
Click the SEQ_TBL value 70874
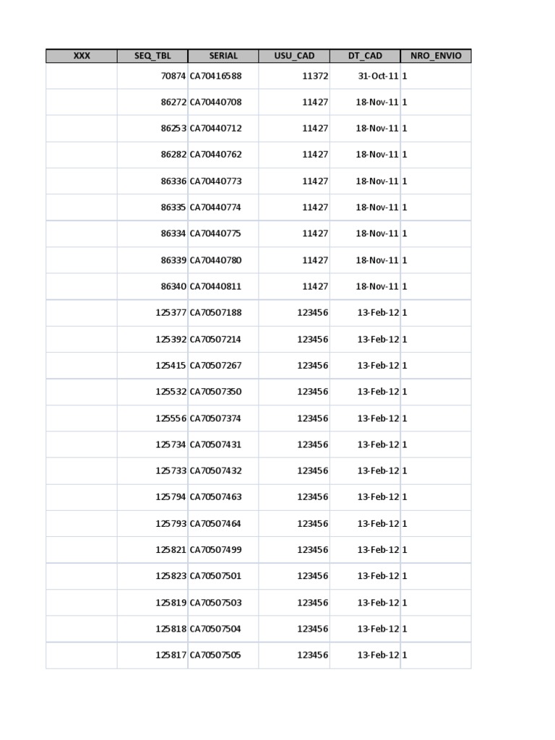[x=173, y=76]
